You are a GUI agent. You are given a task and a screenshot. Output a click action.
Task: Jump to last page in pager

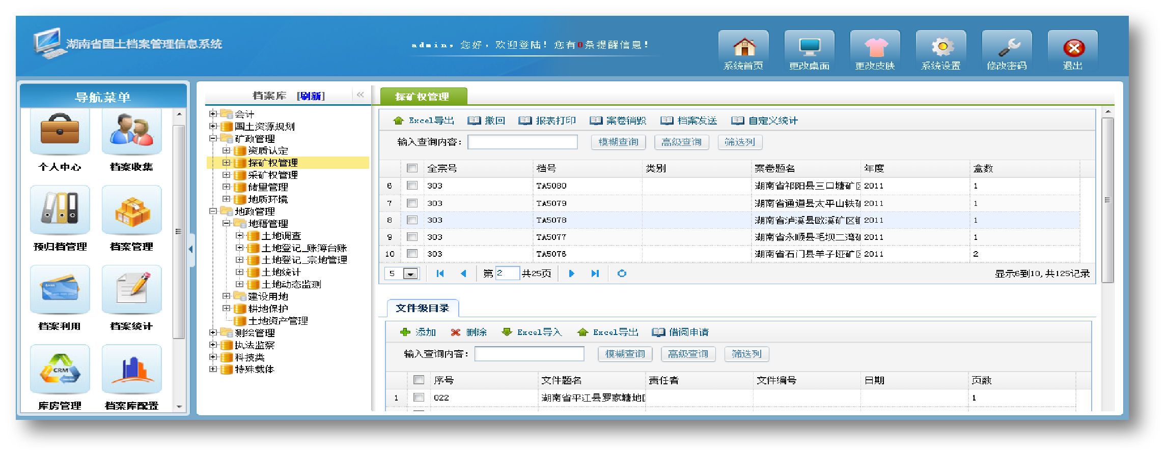point(595,273)
